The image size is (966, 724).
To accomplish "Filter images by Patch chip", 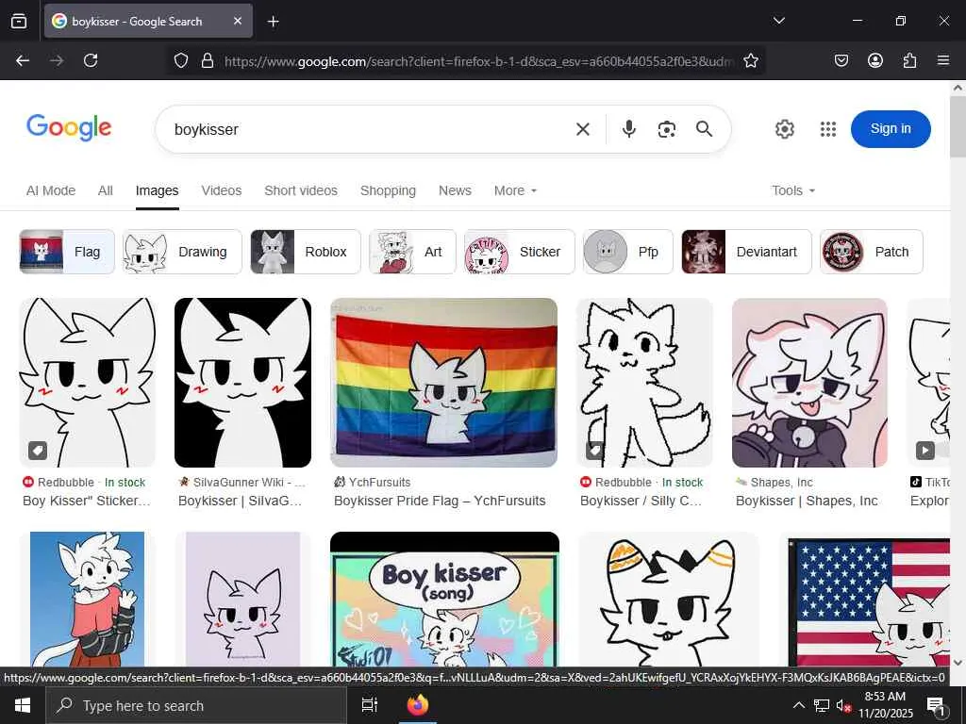I will coord(871,252).
